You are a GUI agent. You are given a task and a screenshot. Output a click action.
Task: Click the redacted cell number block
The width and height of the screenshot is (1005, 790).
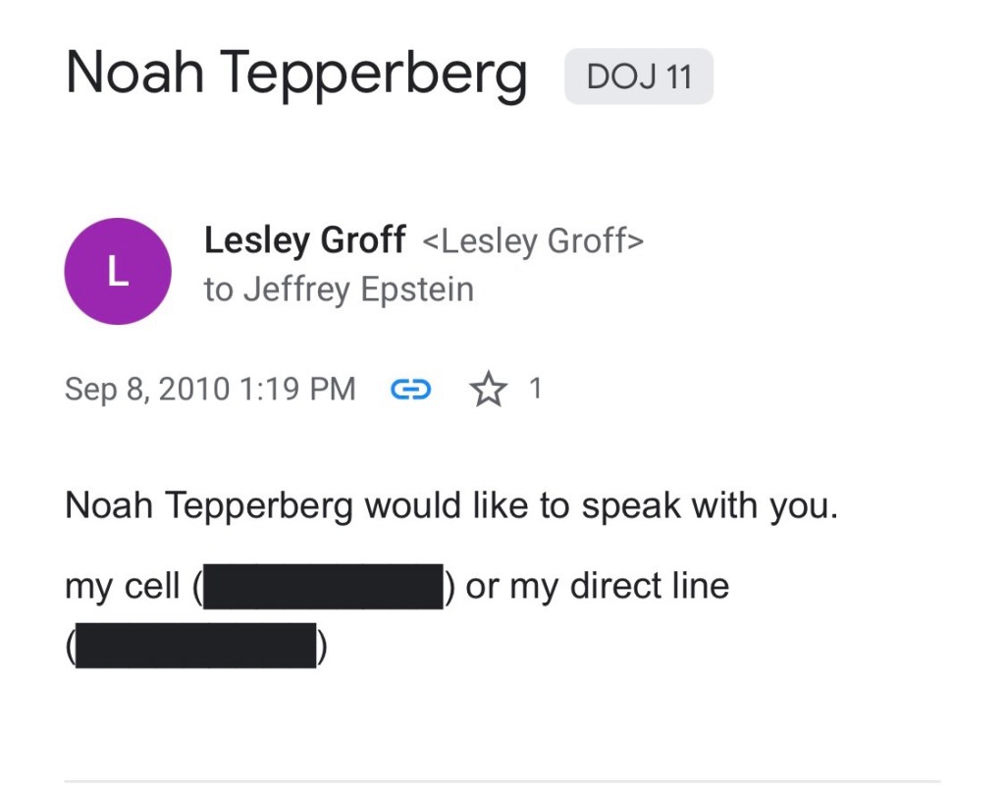pyautogui.click(x=323, y=586)
